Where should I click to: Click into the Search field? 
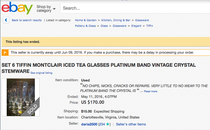[135, 8]
